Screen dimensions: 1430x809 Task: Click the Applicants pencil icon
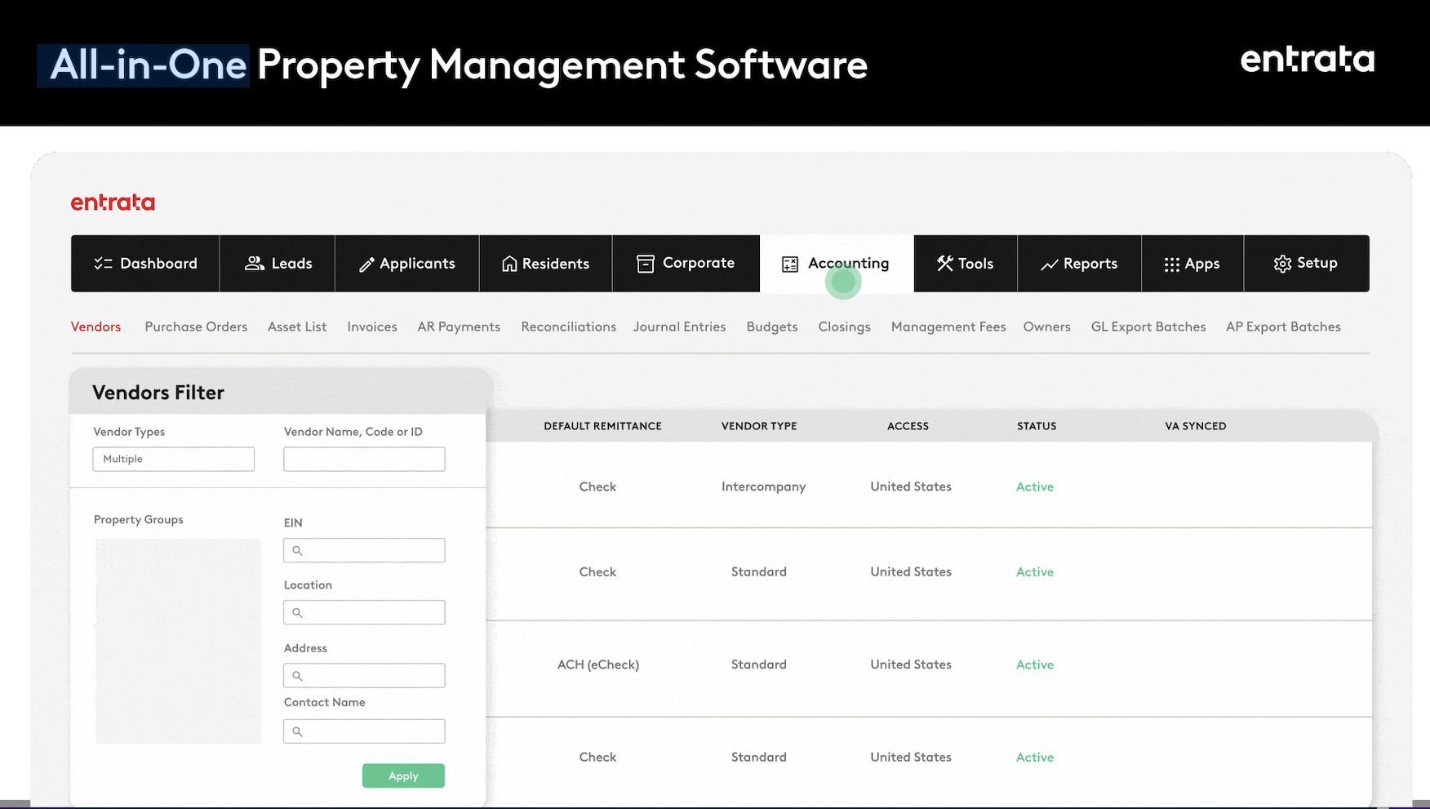pyautogui.click(x=367, y=263)
